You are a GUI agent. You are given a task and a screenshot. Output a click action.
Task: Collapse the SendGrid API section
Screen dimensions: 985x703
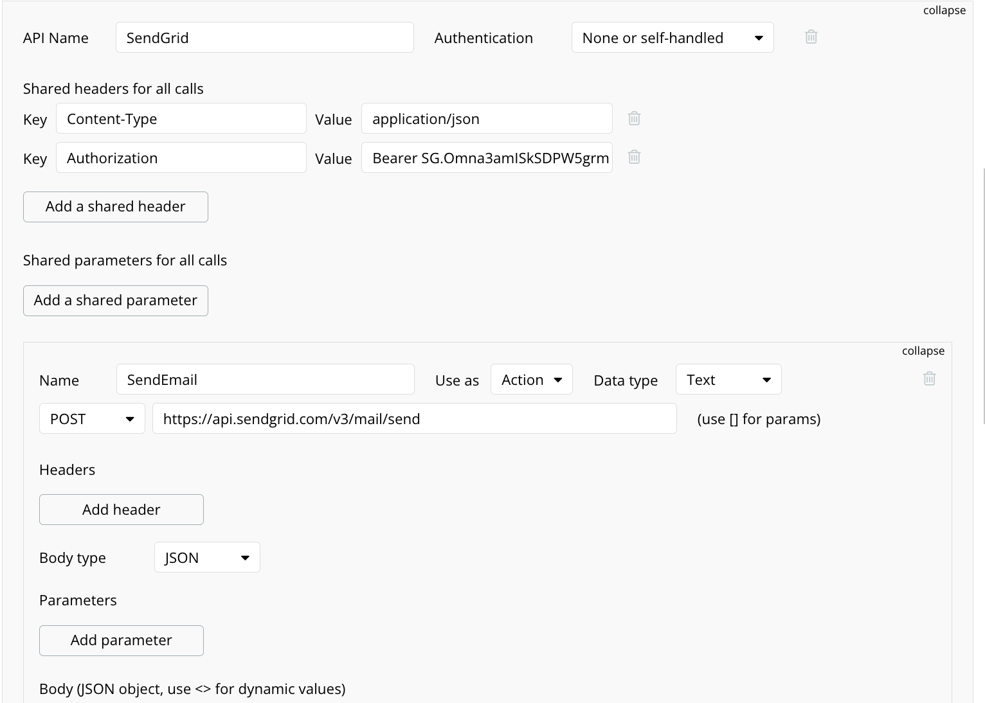(944, 10)
